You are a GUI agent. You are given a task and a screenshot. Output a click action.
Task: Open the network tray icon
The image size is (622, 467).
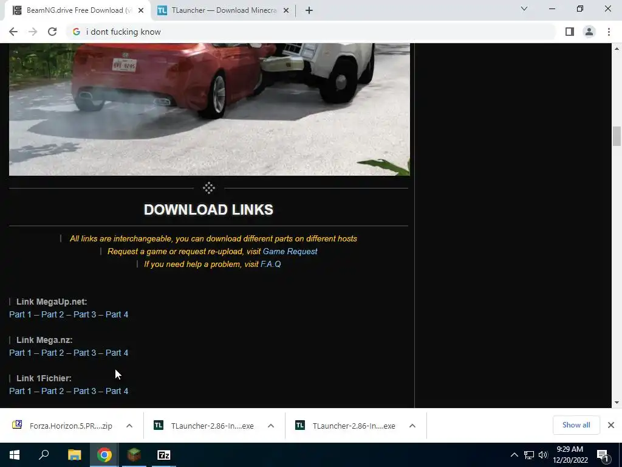(529, 455)
